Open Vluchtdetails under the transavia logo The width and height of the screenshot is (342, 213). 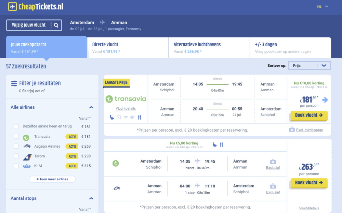[x=126, y=108]
